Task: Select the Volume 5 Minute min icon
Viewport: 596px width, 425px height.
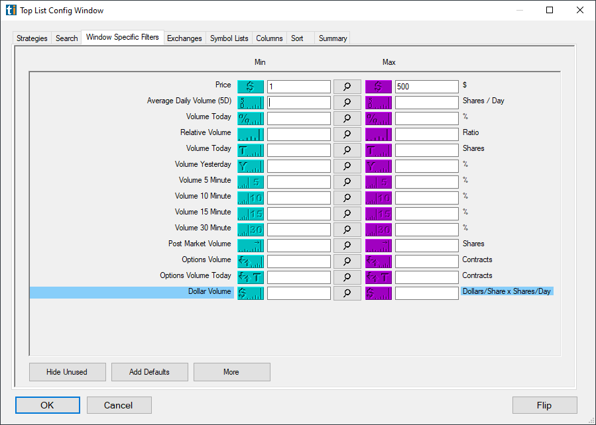Action: pyautogui.click(x=250, y=181)
